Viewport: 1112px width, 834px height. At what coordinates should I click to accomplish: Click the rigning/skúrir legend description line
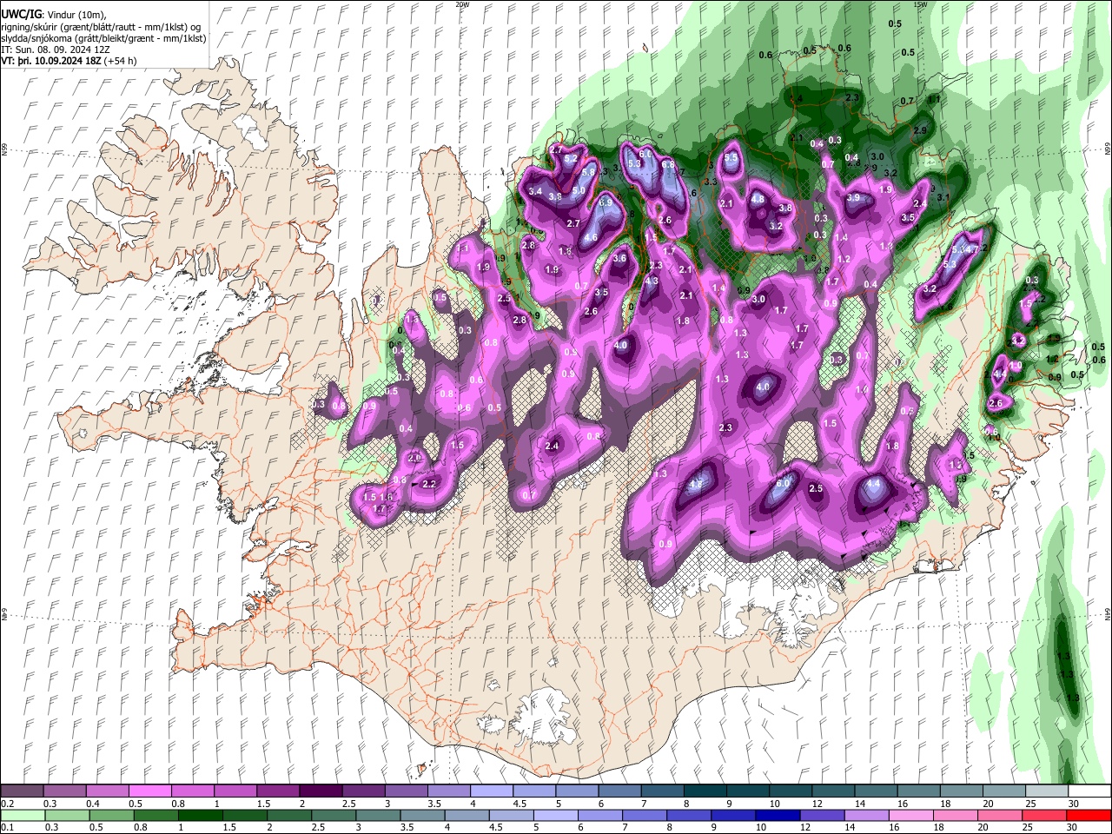pyautogui.click(x=103, y=26)
